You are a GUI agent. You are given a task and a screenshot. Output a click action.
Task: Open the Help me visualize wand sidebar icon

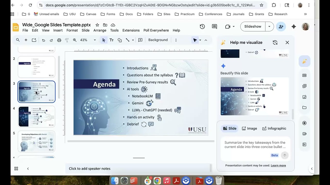click(x=304, y=61)
